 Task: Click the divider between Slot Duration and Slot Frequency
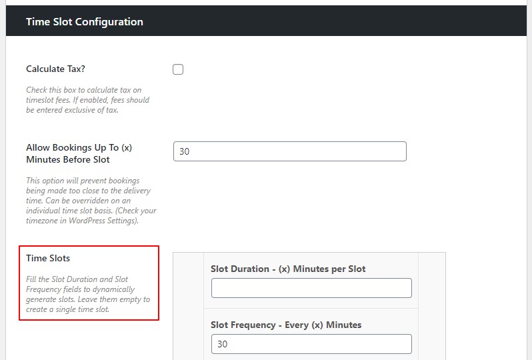coord(311,308)
